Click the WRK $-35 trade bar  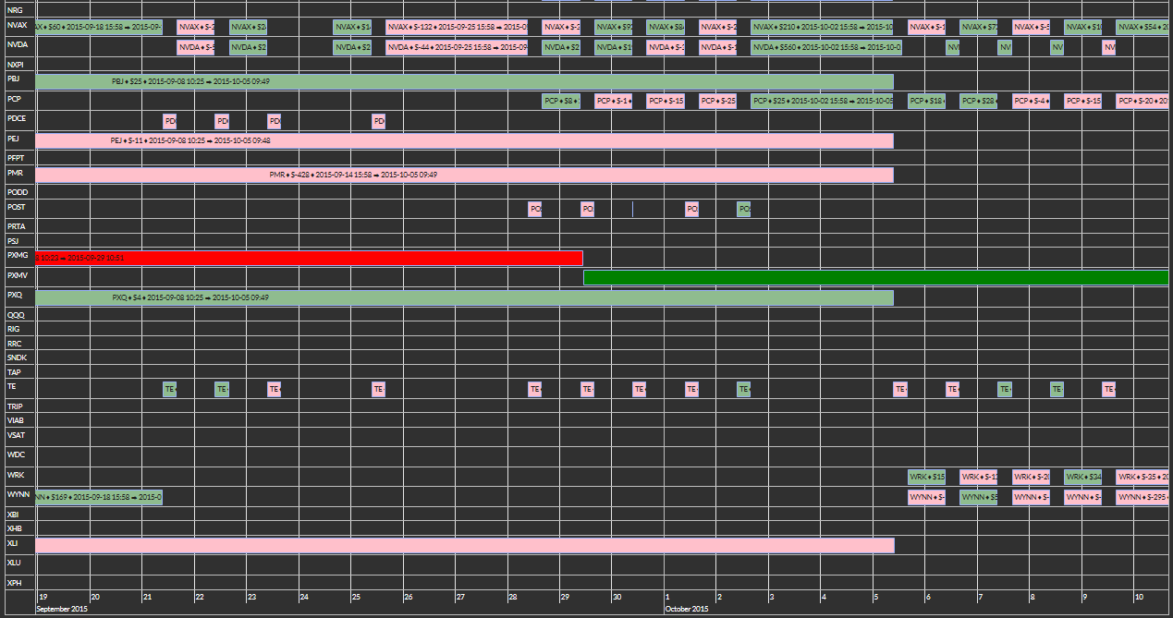1142,477
